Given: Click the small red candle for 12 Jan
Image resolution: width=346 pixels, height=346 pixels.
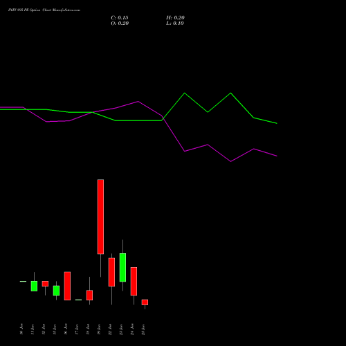Looking at the screenshot, I should [x=45, y=284].
